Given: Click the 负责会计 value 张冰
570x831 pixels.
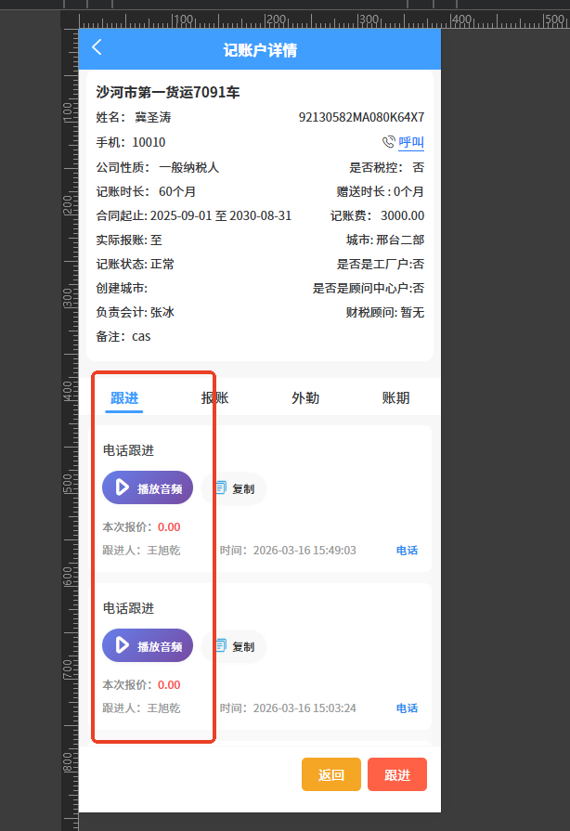Looking at the screenshot, I should pyautogui.click(x=162, y=312).
